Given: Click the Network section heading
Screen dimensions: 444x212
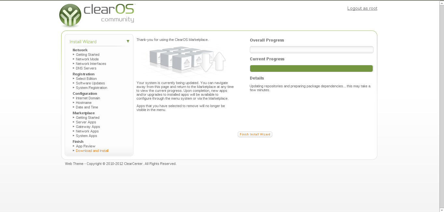Looking at the screenshot, I should [80, 50].
